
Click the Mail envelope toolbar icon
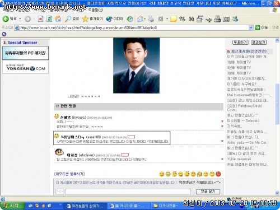pos(140,19)
